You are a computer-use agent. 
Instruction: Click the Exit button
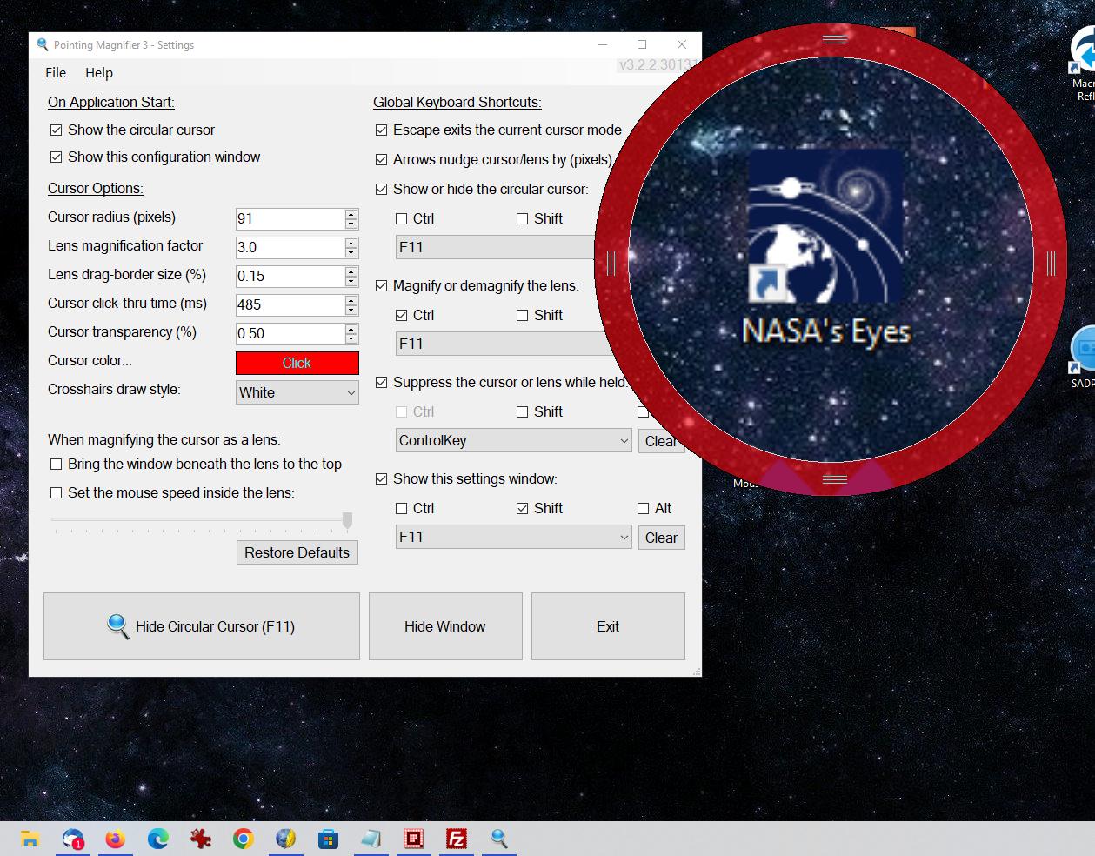coord(608,626)
